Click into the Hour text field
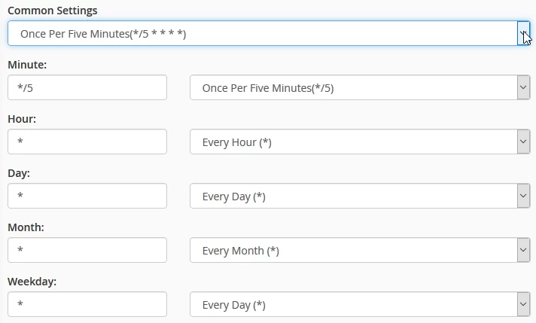The image size is (536, 323). [87, 142]
